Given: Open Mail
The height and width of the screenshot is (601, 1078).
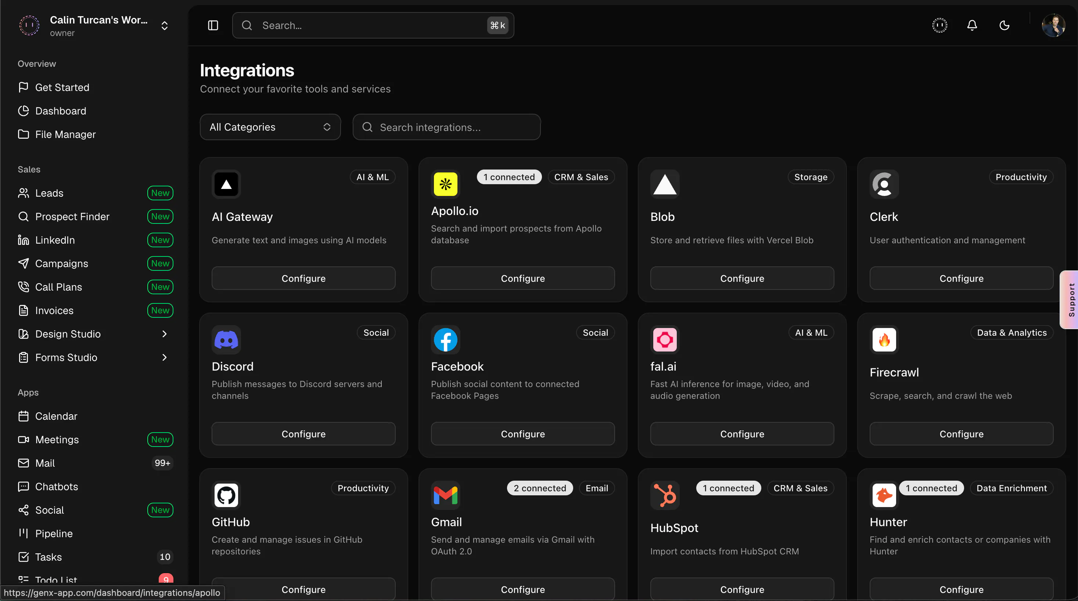Looking at the screenshot, I should point(96,463).
